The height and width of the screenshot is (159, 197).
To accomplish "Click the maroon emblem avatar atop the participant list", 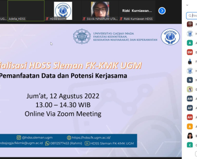I will point(190,24).
